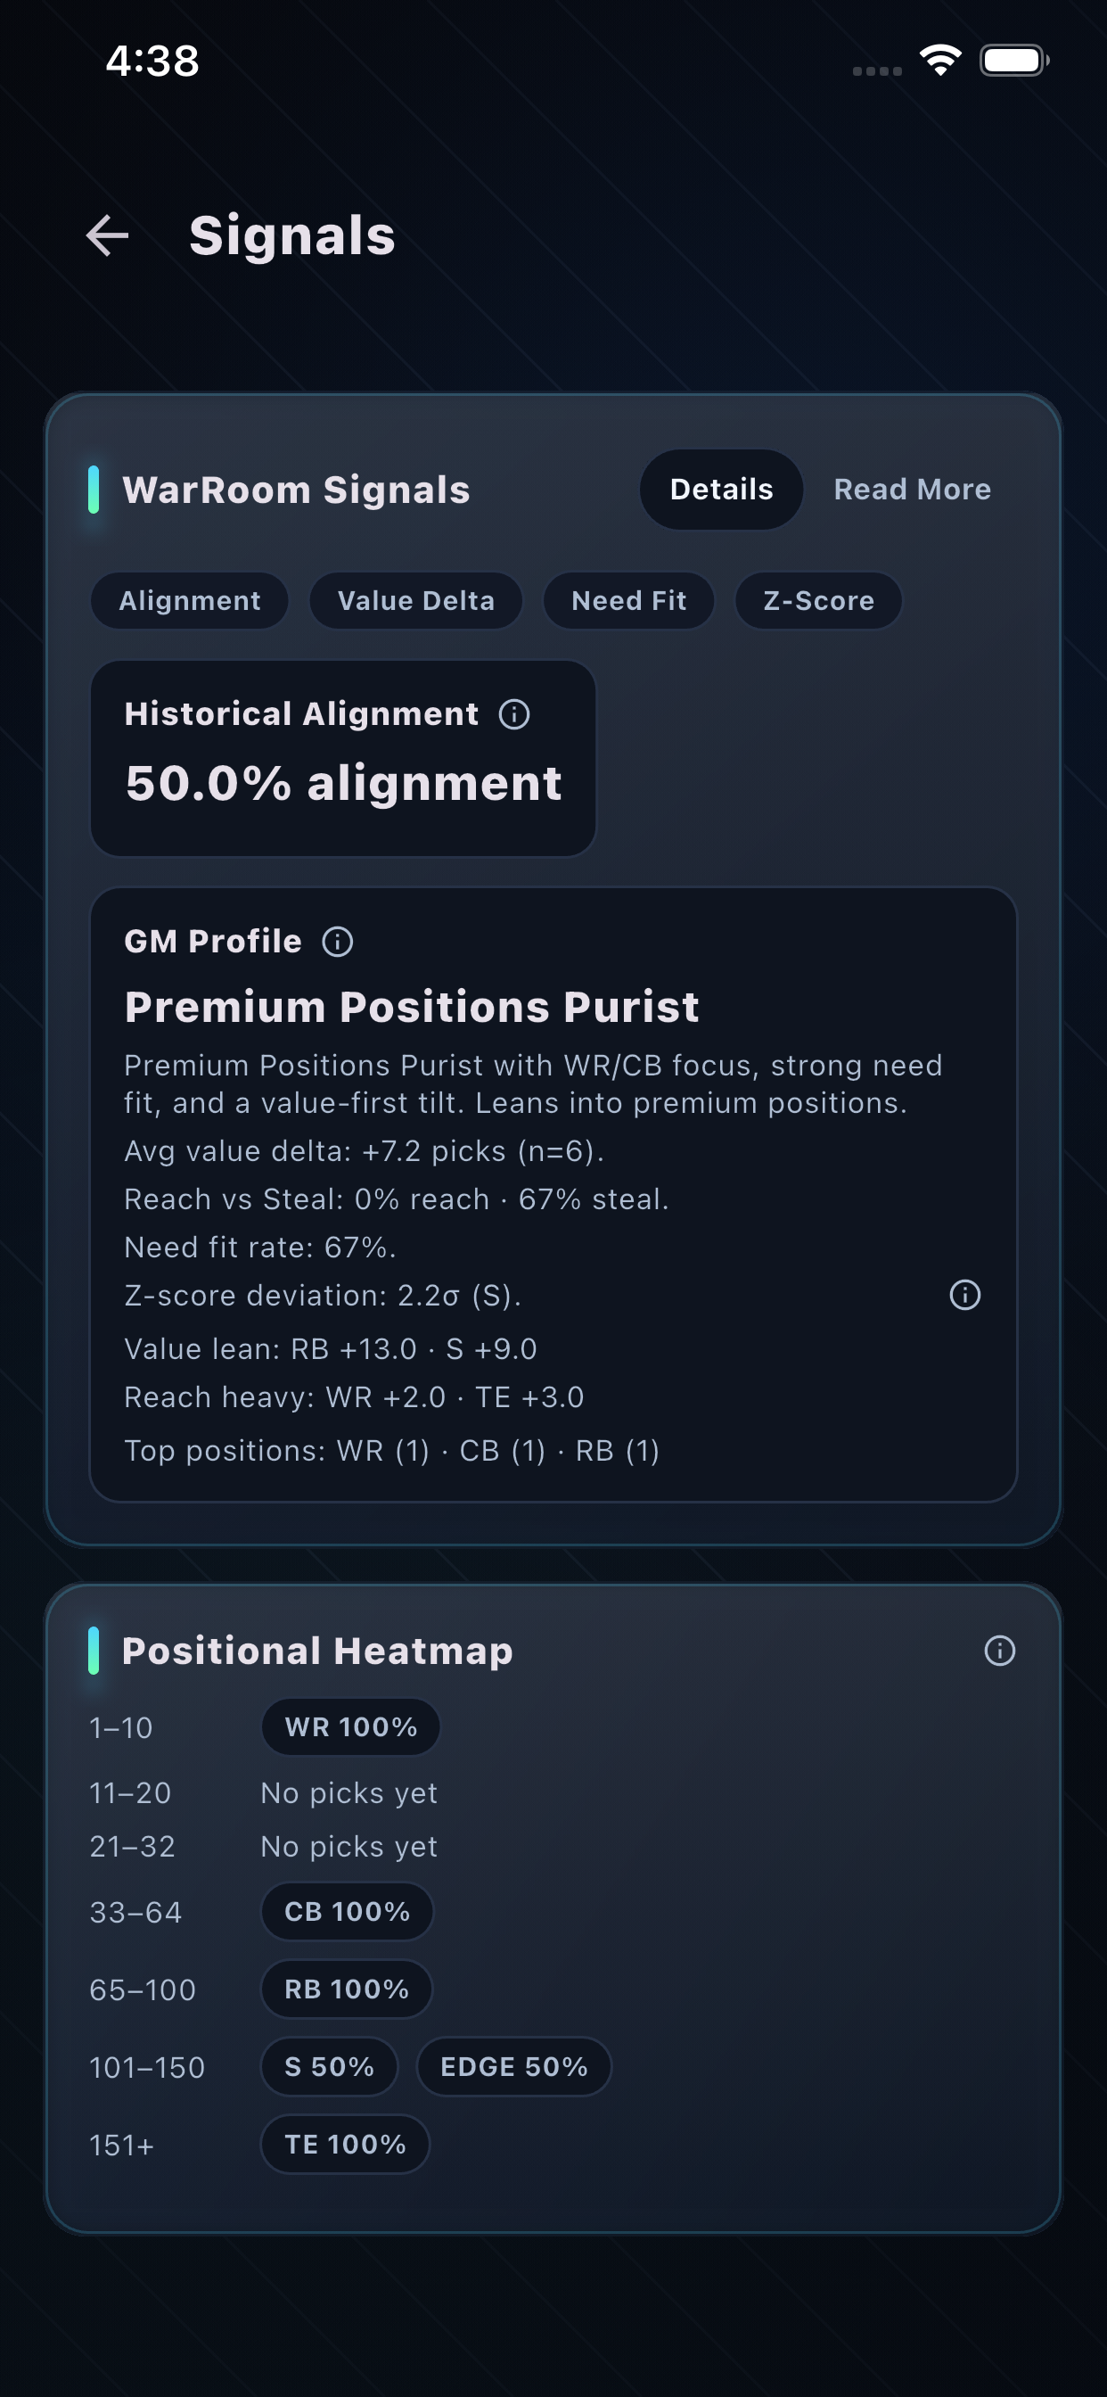Tap the battery indicator
Viewport: 1107px width, 2397px height.
pyautogui.click(x=1014, y=60)
